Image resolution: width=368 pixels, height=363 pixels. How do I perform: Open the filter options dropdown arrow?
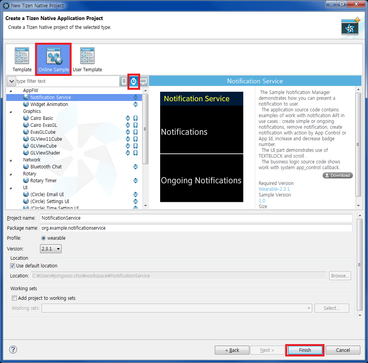11,81
